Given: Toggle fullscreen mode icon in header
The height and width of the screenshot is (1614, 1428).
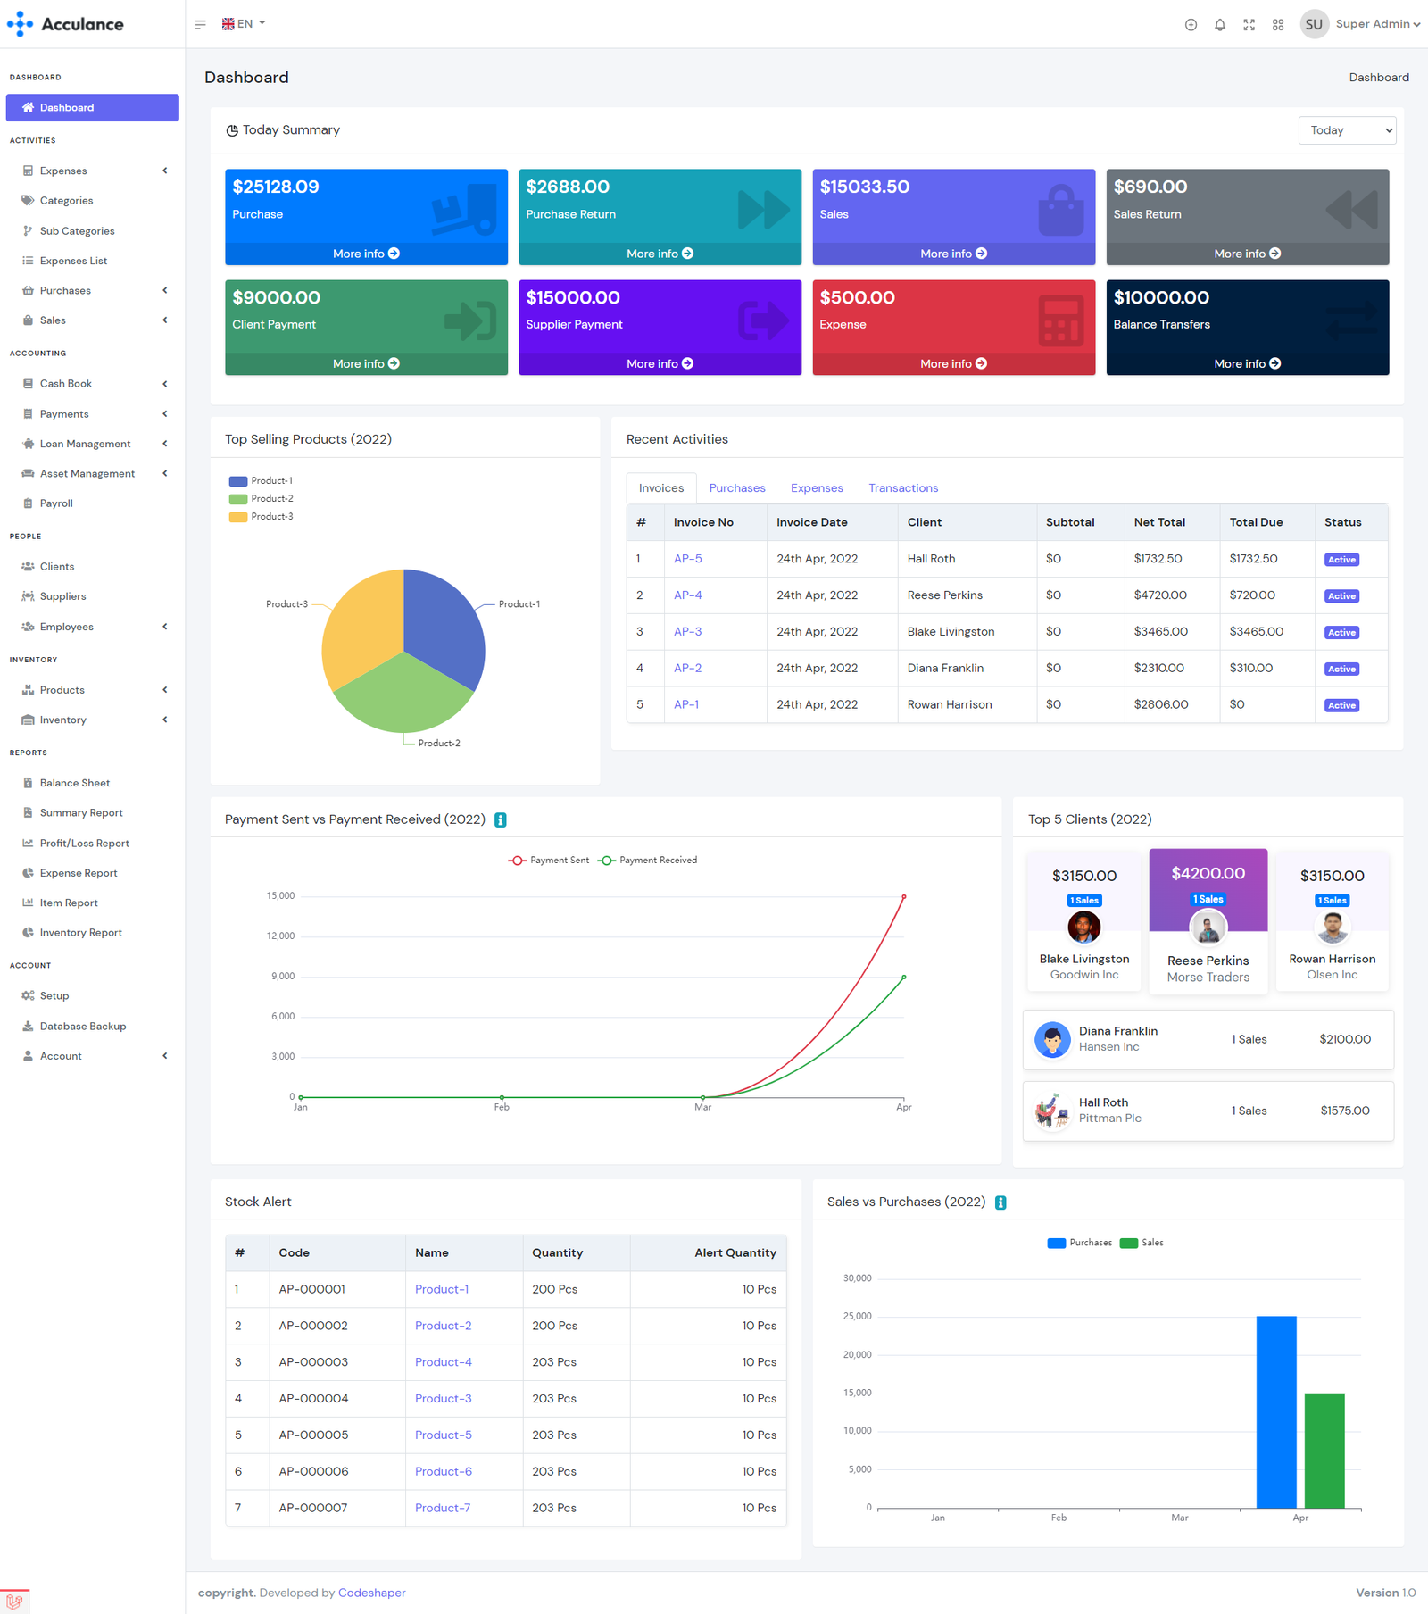Looking at the screenshot, I should click(x=1249, y=25).
